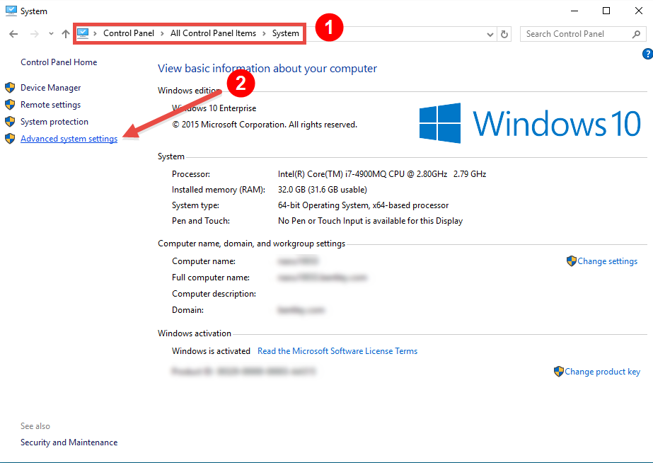653x463 pixels.
Task: Open Control Panel Home
Action: [59, 62]
